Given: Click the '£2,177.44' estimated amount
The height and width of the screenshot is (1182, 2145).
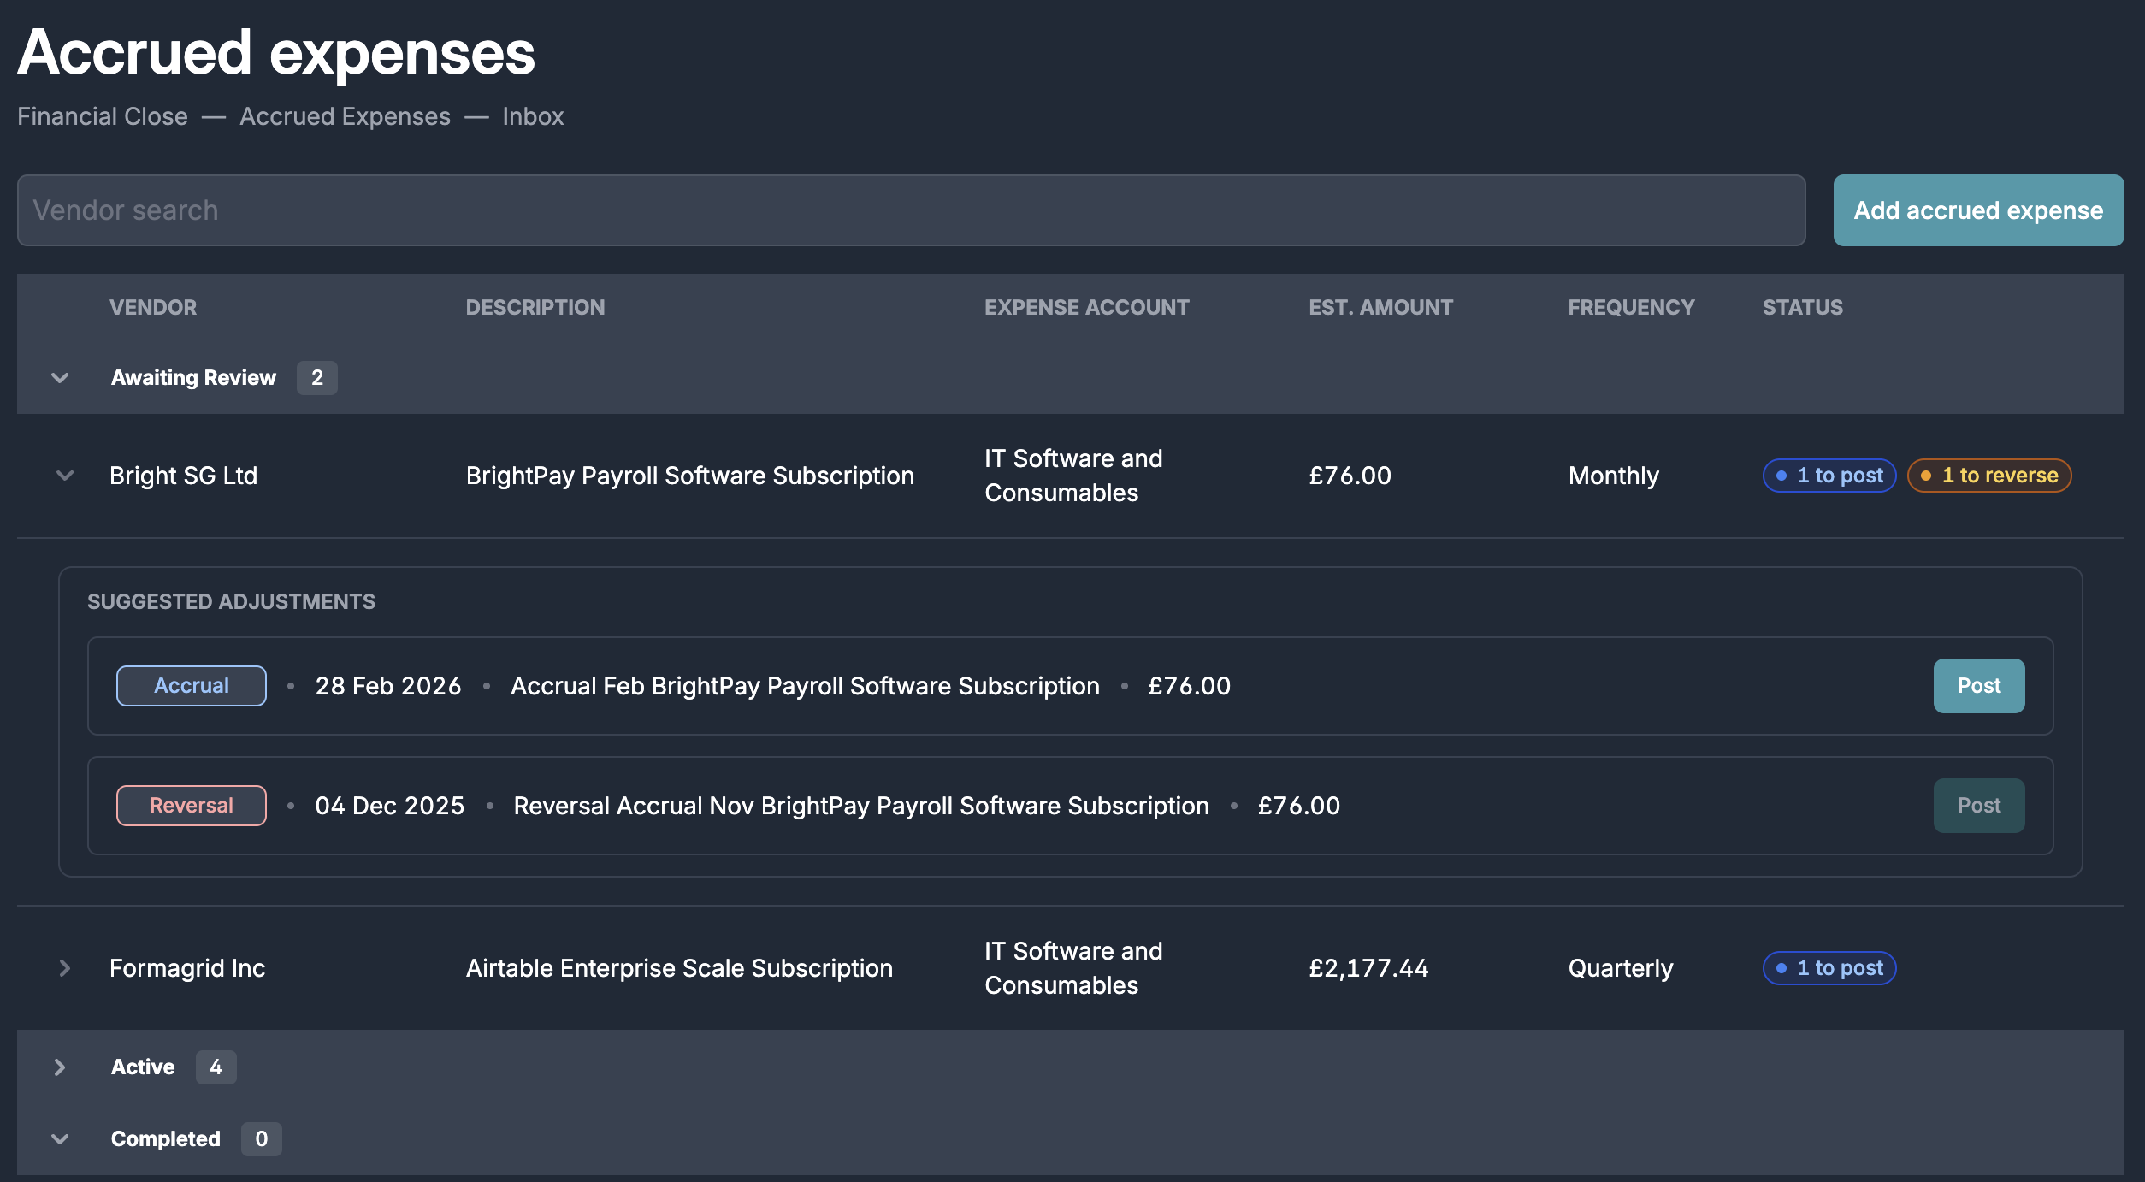Looking at the screenshot, I should (x=1368, y=968).
